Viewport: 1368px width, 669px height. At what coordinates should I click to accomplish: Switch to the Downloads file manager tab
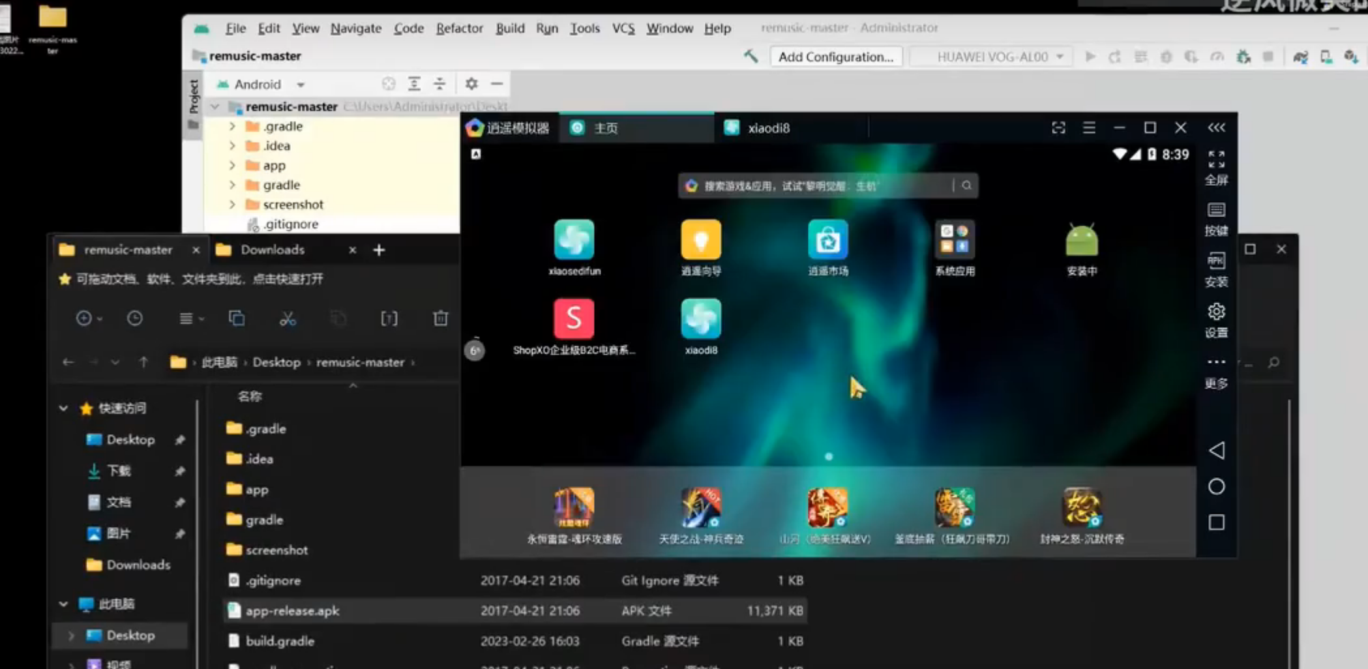click(x=273, y=250)
